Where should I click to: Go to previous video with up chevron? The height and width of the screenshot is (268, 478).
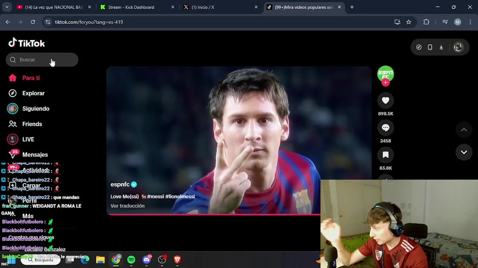(x=464, y=130)
